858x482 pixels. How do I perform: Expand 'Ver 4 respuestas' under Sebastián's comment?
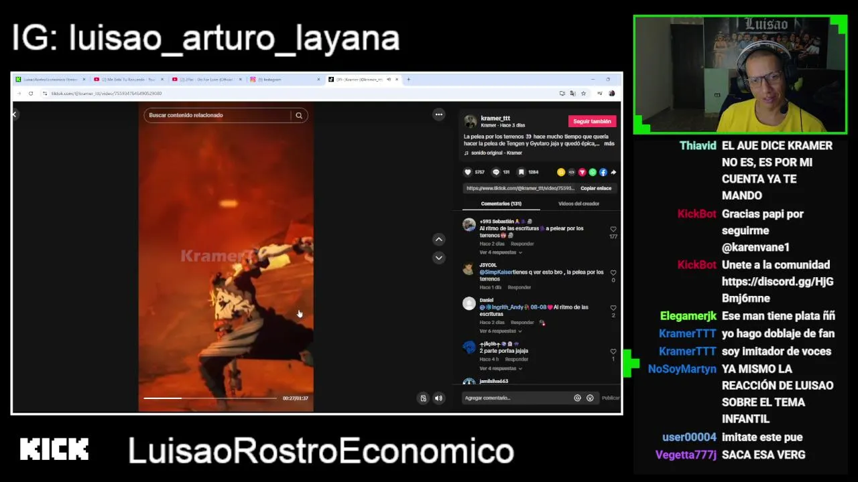pyautogui.click(x=500, y=252)
